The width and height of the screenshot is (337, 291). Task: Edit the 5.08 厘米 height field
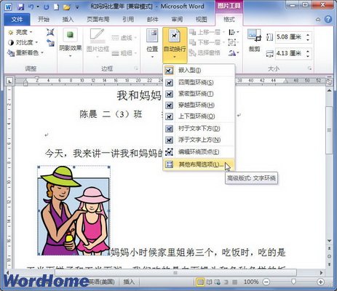click(290, 37)
